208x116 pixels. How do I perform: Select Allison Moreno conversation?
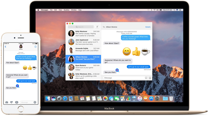click(83, 59)
